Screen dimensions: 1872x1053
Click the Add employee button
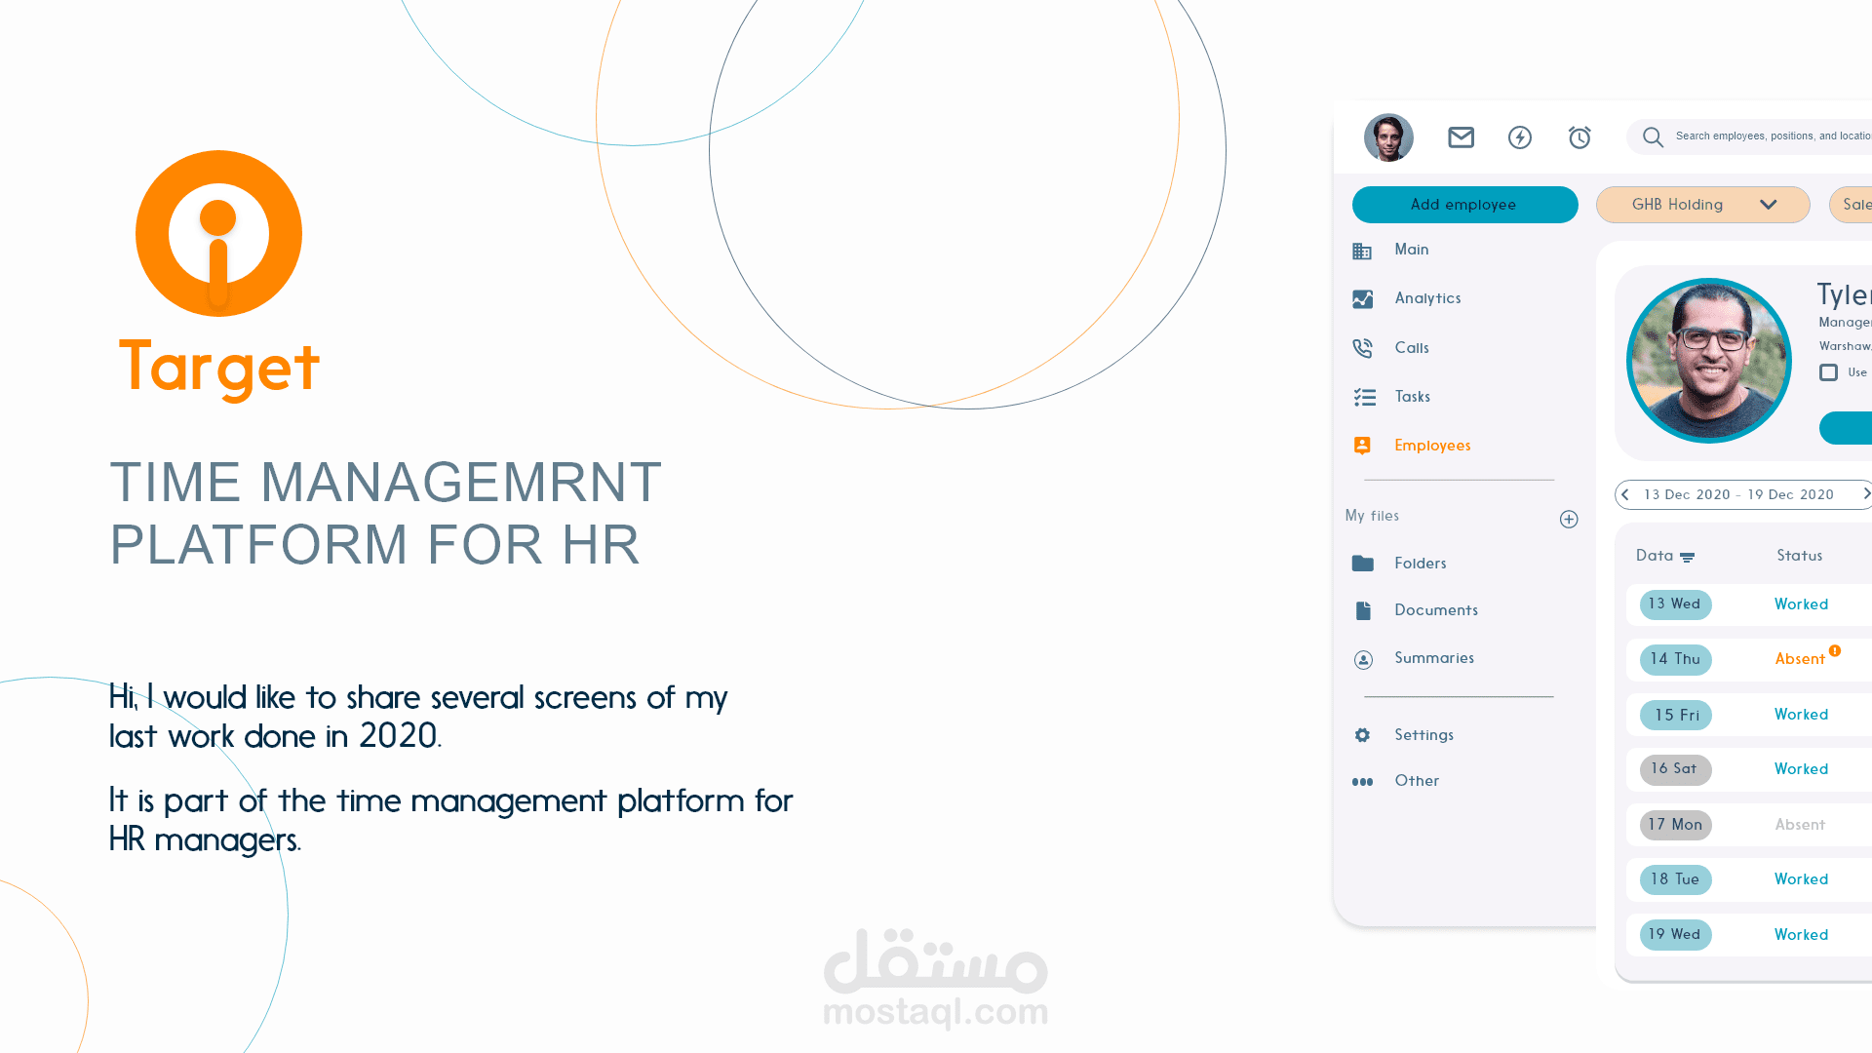click(1464, 205)
